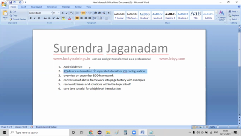Open the font size dropdown arrow
Screen dimensions: 241x136
[x=59, y=13]
